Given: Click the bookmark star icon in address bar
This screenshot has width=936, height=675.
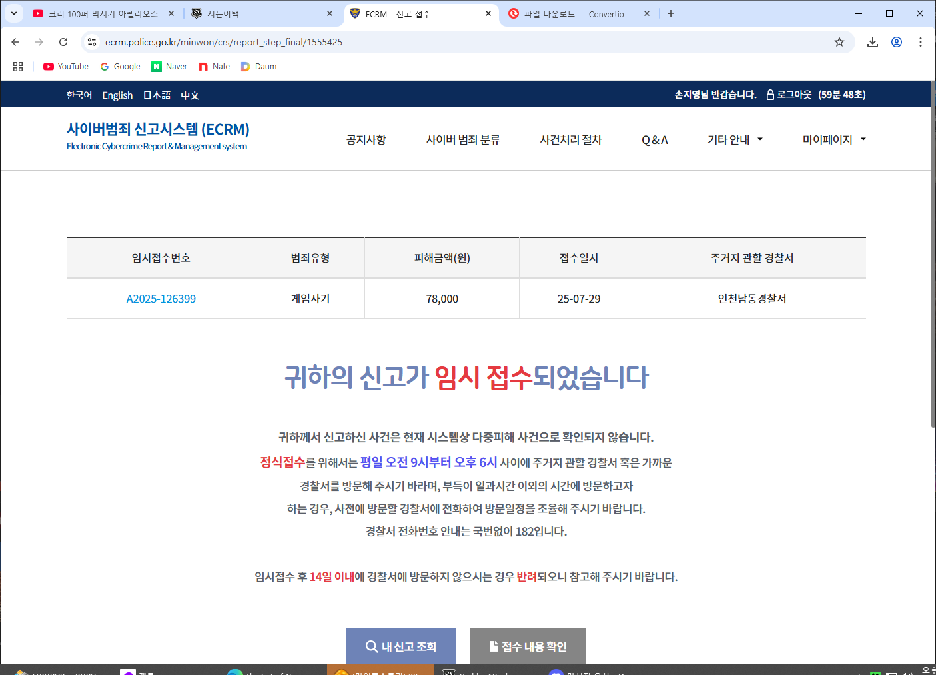Looking at the screenshot, I should (839, 42).
